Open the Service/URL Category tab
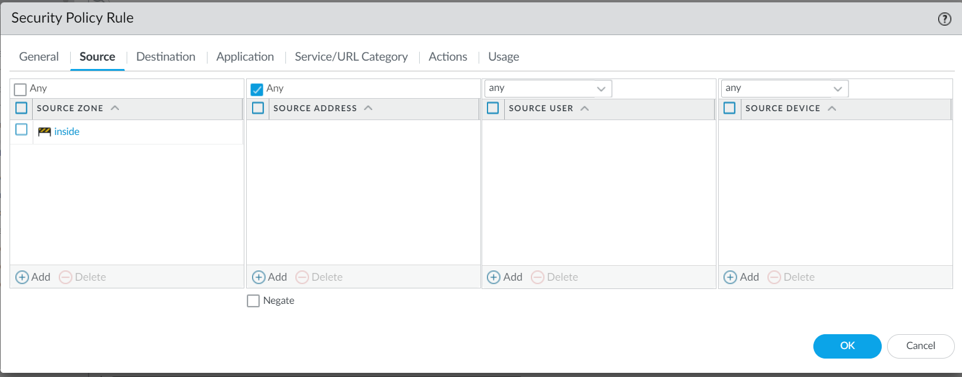962x377 pixels. point(351,56)
